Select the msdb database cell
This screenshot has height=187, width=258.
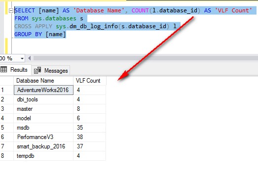coord(43,128)
